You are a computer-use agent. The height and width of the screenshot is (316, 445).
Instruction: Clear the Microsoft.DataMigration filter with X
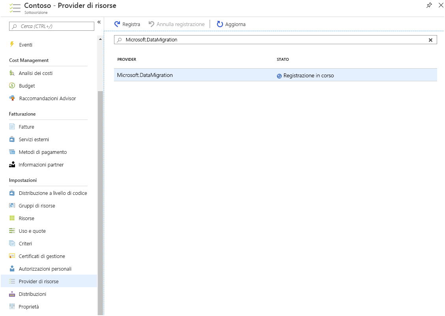point(430,40)
